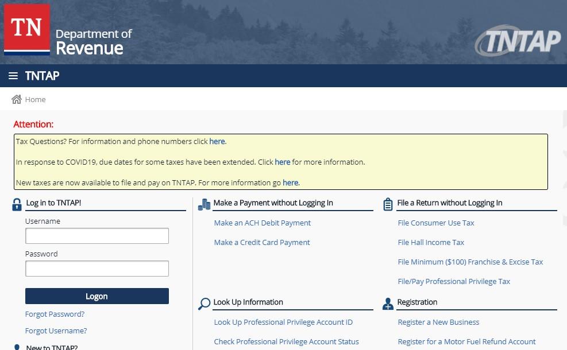Open File Hall Income Tax
Viewport: 567px width, 350px height.
coord(431,242)
